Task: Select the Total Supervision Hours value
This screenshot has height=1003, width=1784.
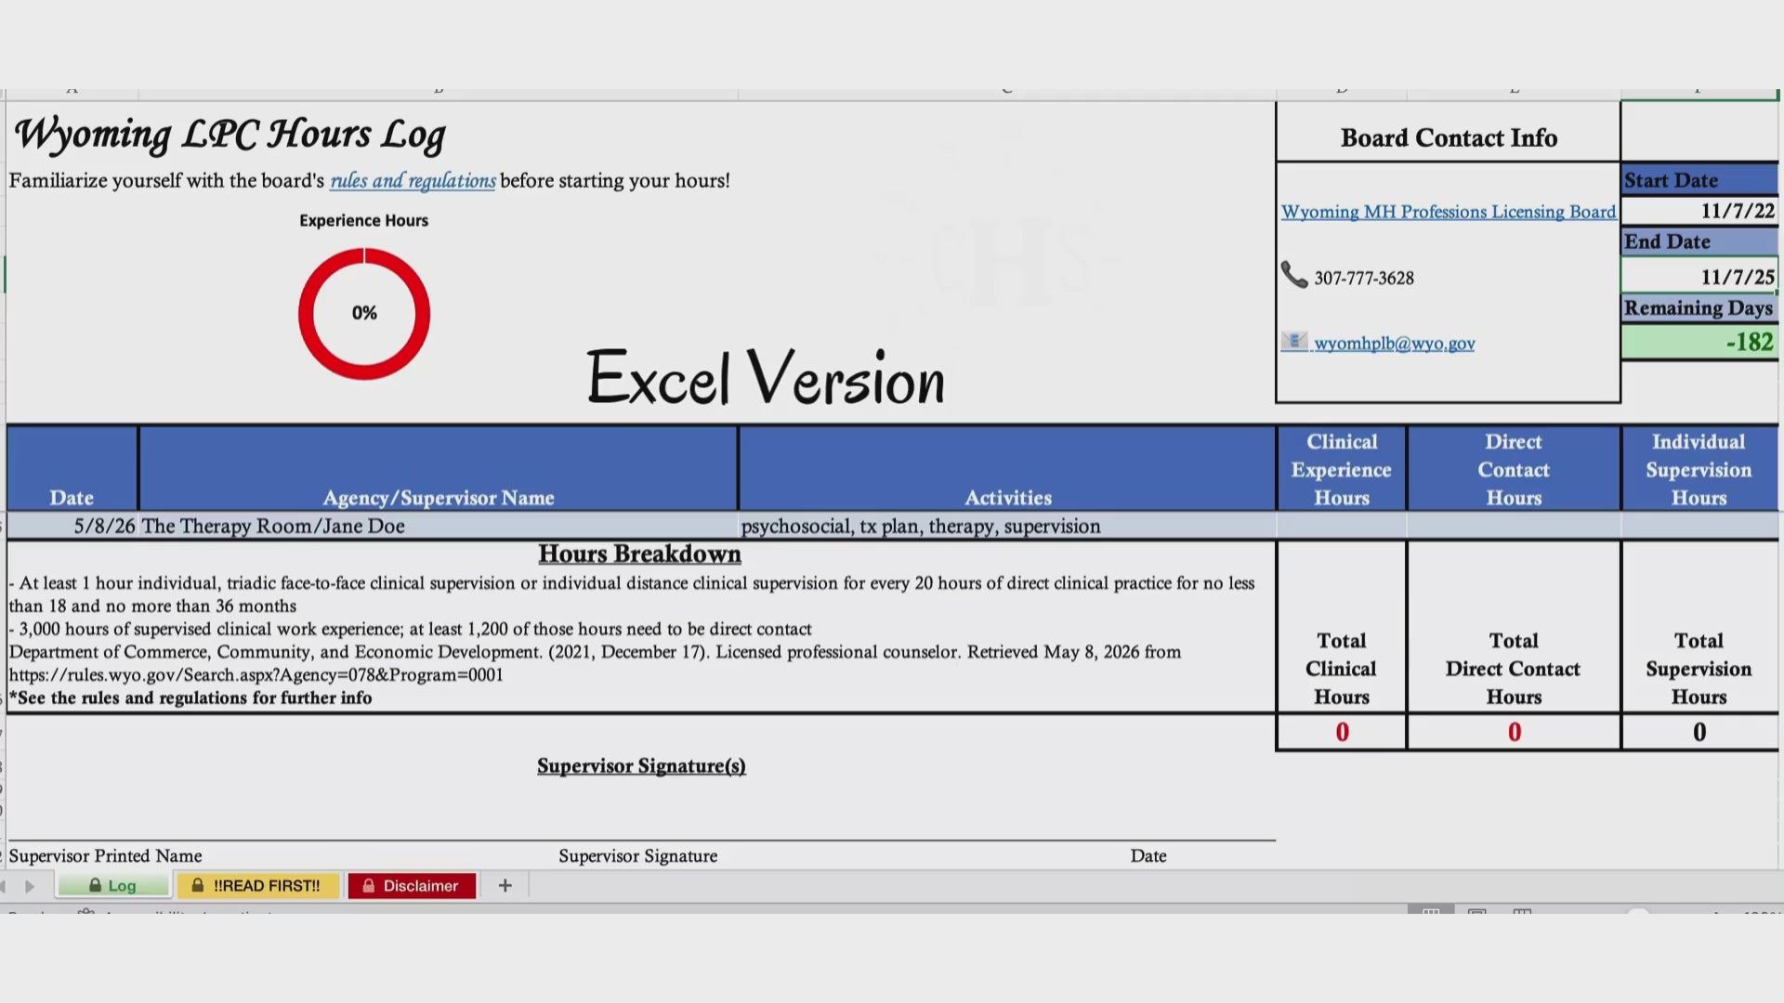Action: click(x=1699, y=732)
